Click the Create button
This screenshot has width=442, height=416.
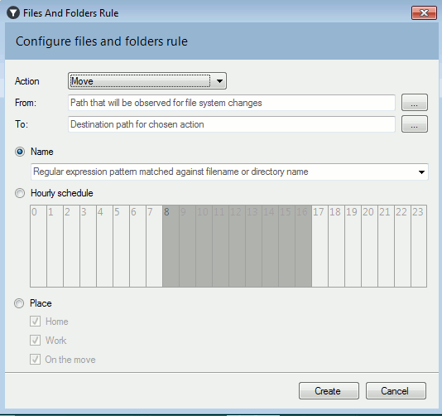pyautogui.click(x=329, y=391)
